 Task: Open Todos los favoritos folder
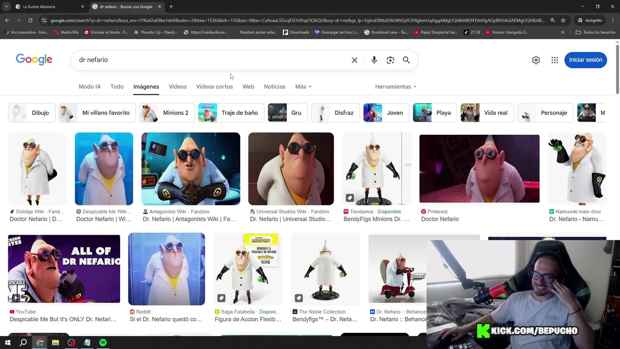595,32
